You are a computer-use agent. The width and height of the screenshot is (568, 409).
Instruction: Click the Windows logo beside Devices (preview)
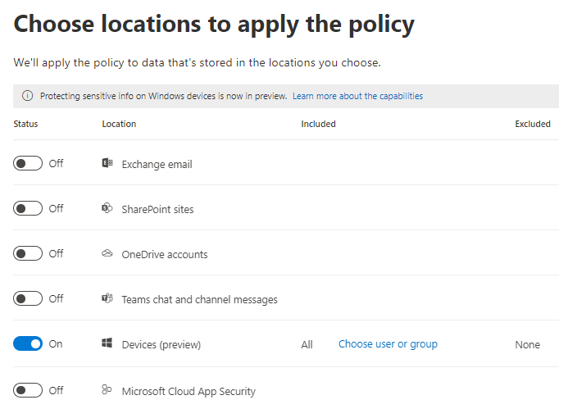[107, 344]
